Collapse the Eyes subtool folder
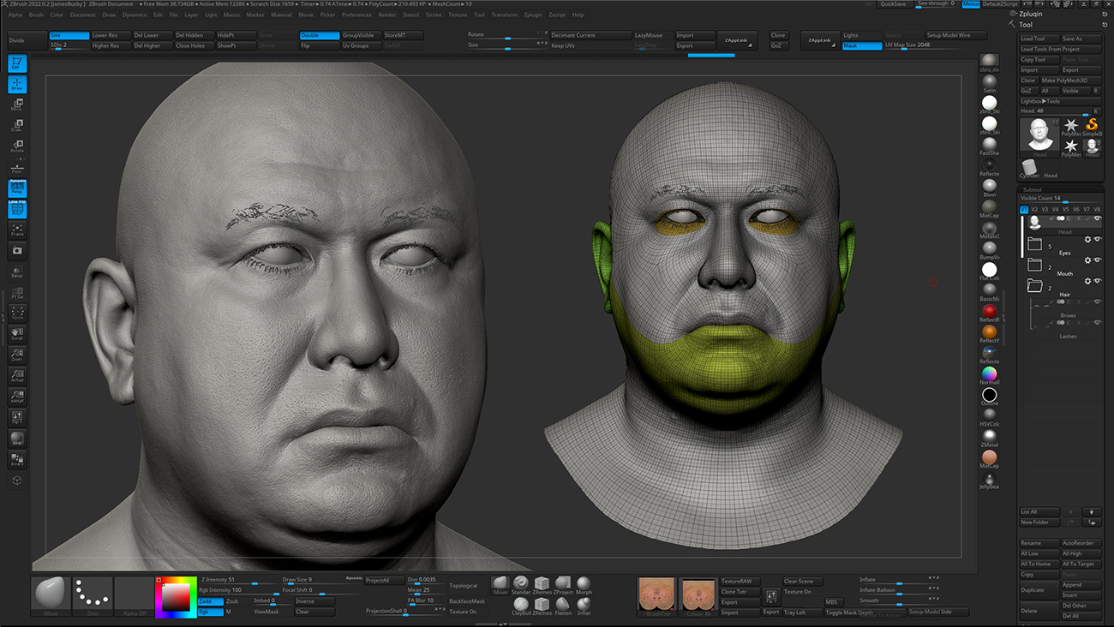This screenshot has height=627, width=1114. [1035, 244]
